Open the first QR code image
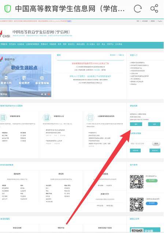Image resolution: width=167 pixels, height=233 pixels. (x=137, y=182)
